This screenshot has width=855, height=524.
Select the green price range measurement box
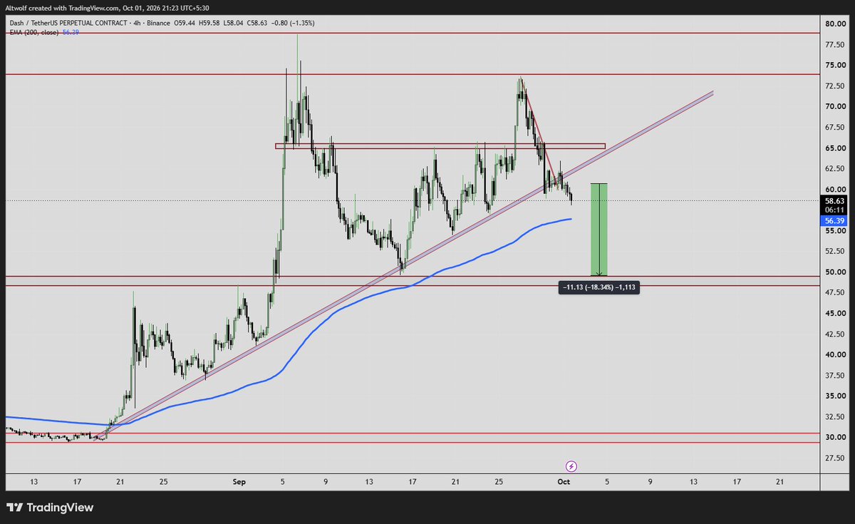pyautogui.click(x=598, y=230)
